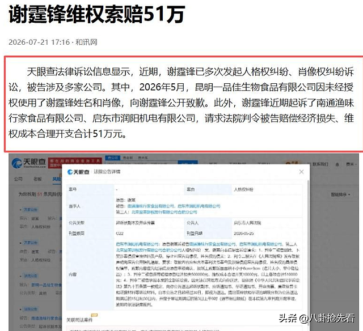The image size is (363, 331).
Task: Click the 和讯网 source label
Action: pyautogui.click(x=86, y=42)
